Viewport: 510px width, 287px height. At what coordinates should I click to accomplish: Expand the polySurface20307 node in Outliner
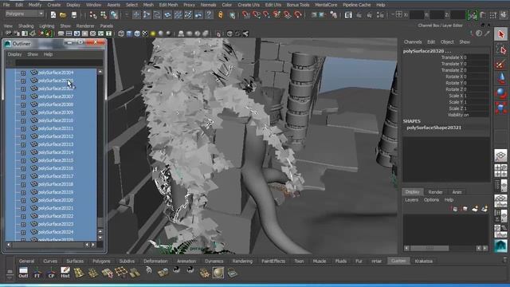[23, 97]
